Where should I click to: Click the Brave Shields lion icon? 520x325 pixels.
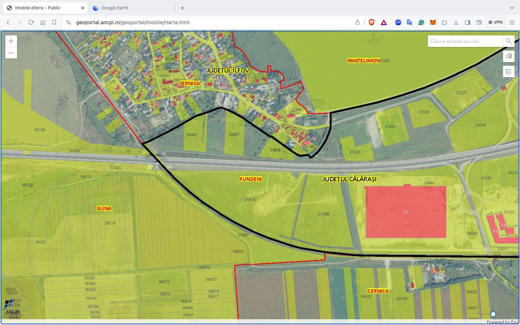(x=371, y=22)
